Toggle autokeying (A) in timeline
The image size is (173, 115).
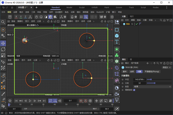86,101
